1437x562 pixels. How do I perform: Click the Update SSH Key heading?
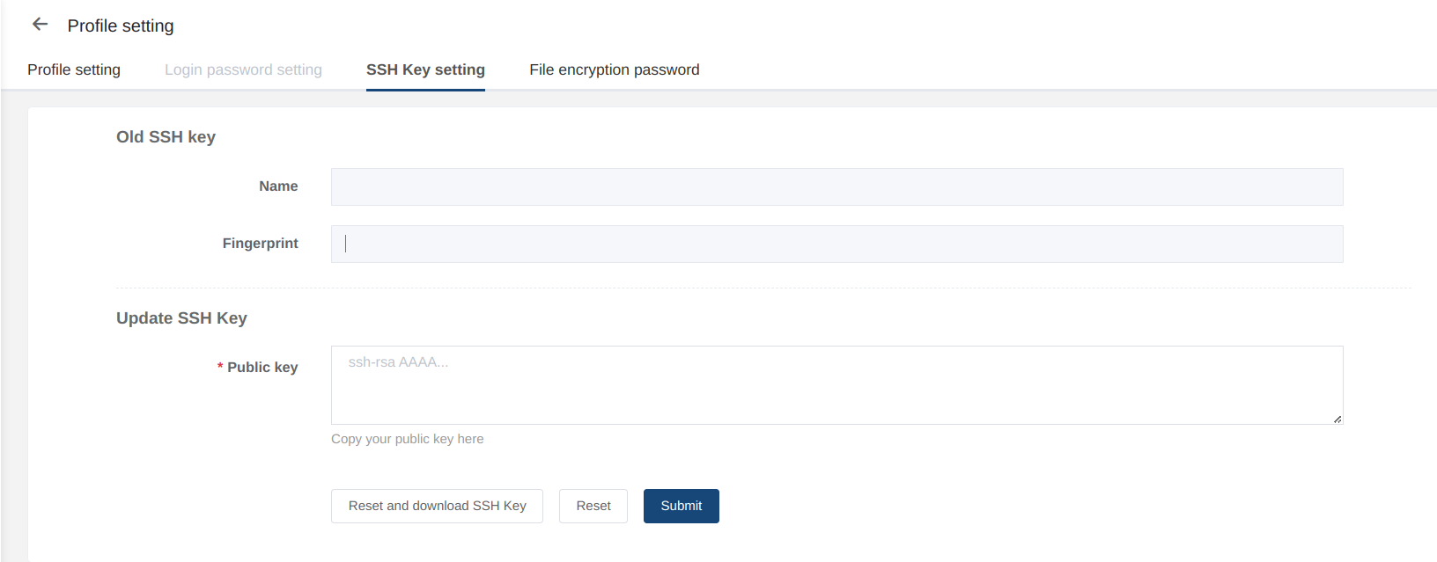pyautogui.click(x=181, y=318)
